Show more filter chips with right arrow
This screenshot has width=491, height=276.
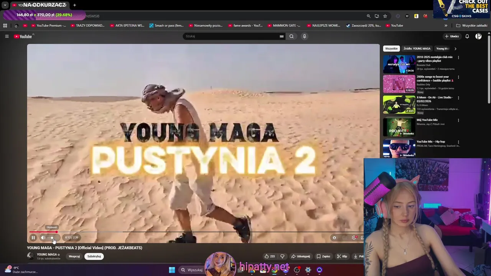(x=455, y=49)
